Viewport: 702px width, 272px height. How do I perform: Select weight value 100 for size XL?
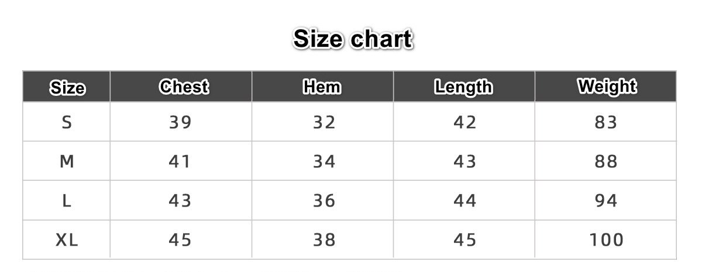click(x=607, y=240)
